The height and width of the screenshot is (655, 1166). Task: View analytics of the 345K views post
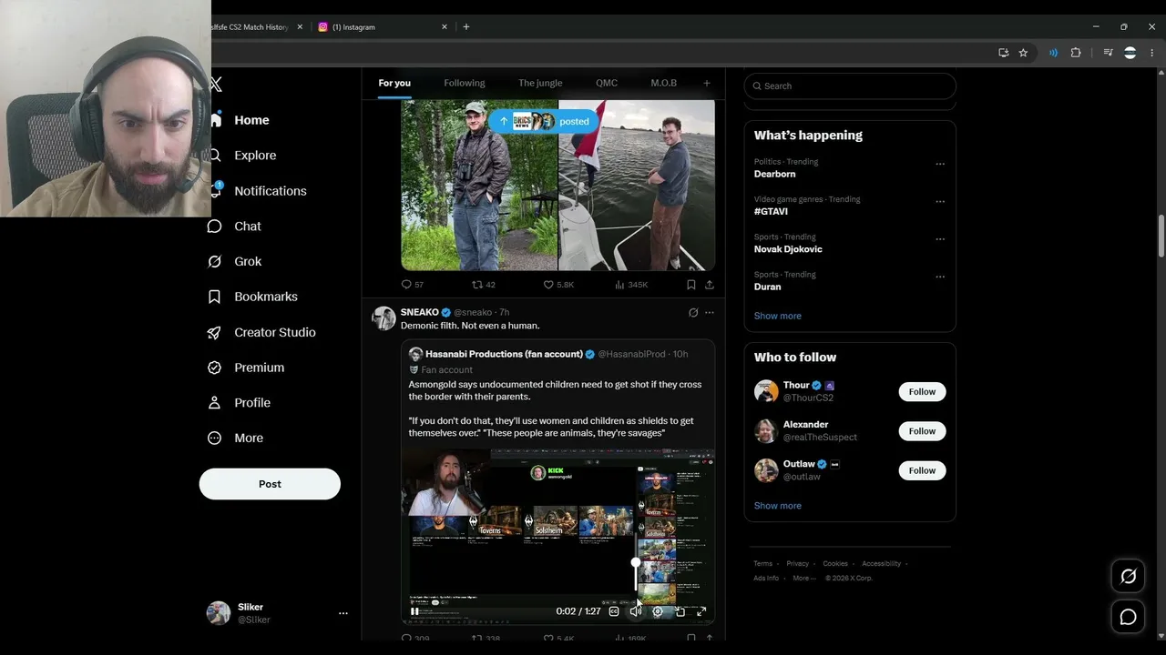(631, 285)
